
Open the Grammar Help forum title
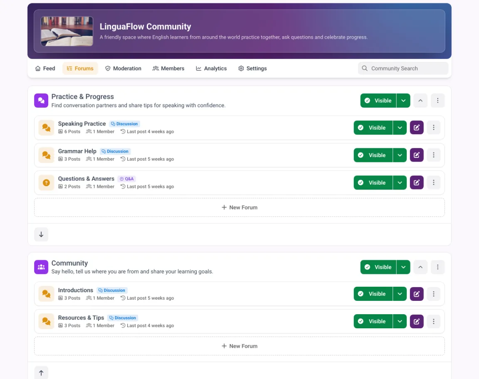coord(77,151)
